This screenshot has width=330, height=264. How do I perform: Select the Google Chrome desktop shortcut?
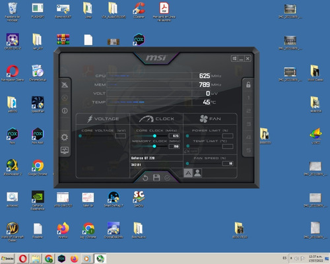tap(38, 168)
